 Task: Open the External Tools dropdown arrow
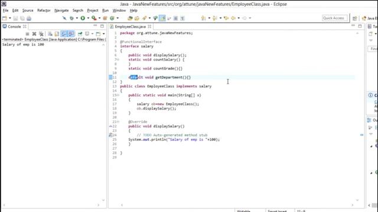tap(99, 18)
